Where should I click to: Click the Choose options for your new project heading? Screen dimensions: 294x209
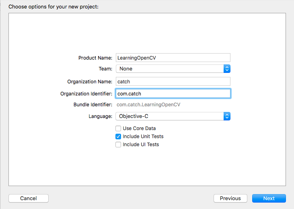(x=53, y=7)
